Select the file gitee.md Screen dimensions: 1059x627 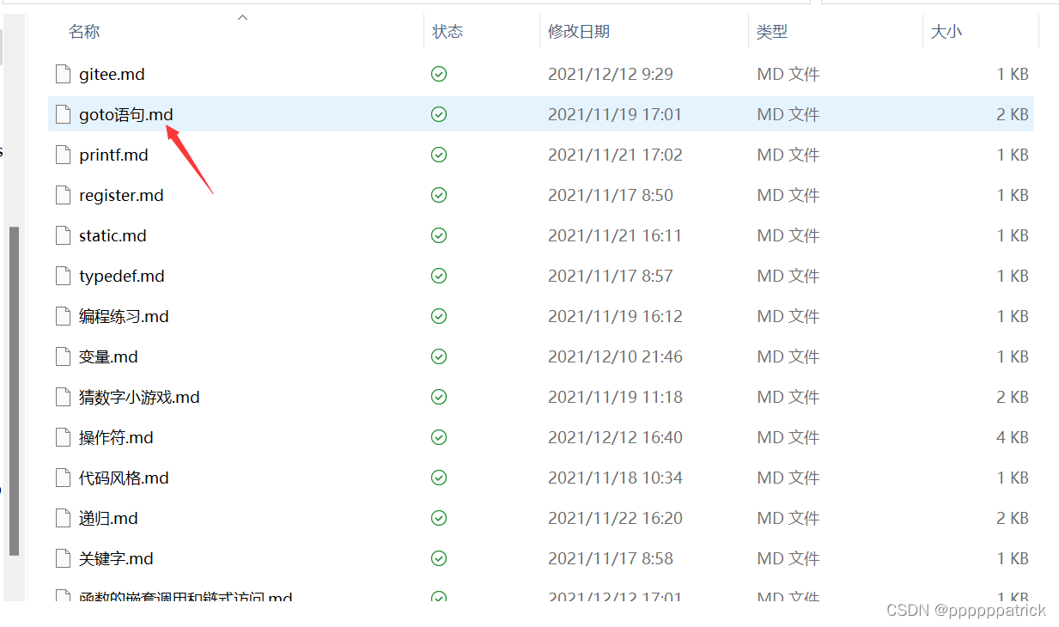click(112, 75)
